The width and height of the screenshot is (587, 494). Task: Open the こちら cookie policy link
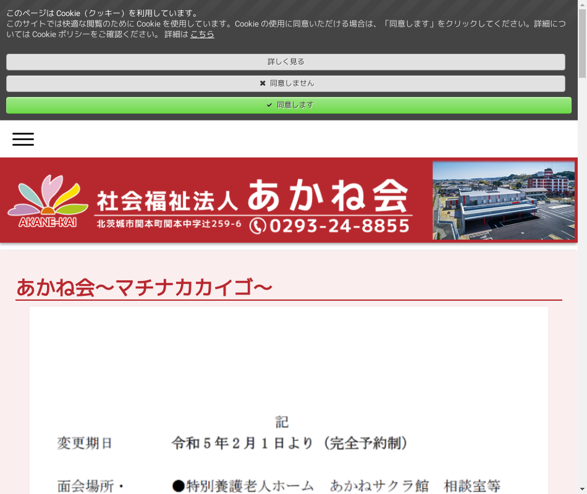coord(202,34)
